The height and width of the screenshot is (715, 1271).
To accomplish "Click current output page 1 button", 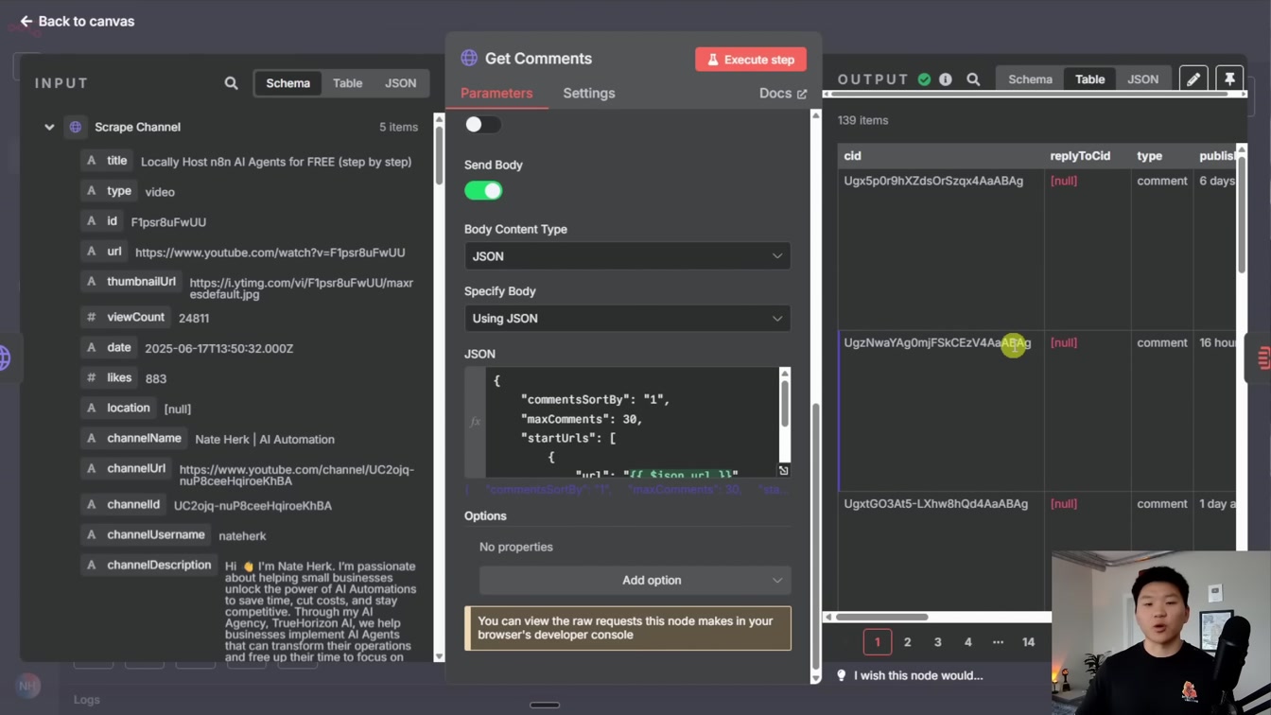I will (x=878, y=642).
